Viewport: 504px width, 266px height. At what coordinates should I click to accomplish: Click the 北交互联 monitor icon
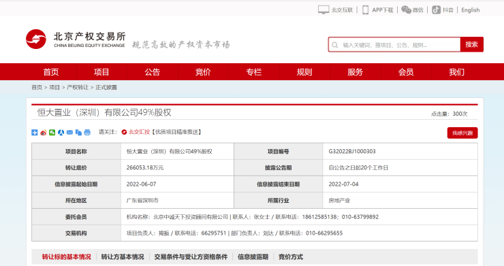tap(324, 10)
